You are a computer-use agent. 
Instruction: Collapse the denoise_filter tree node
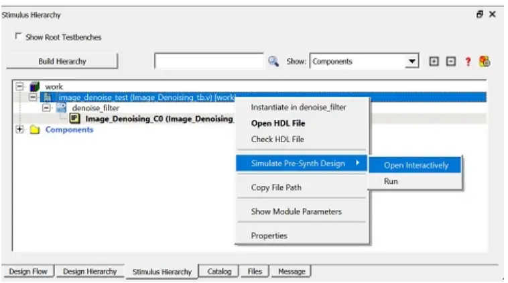[46, 107]
